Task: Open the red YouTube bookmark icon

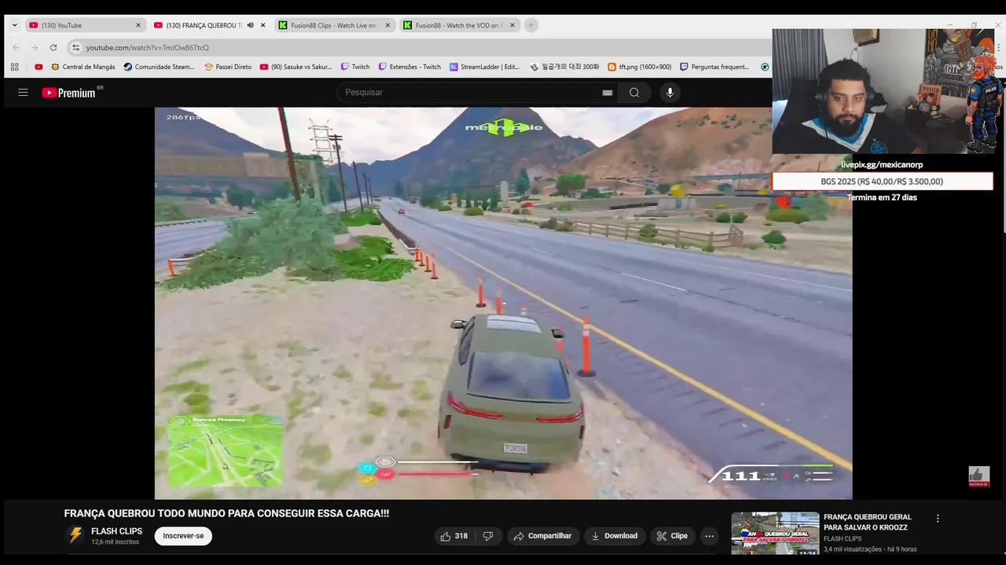Action: click(x=39, y=67)
